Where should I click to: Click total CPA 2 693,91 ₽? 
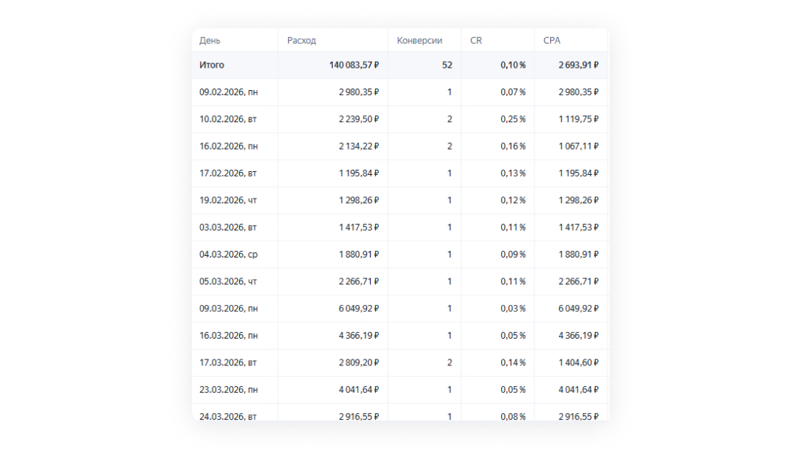pyautogui.click(x=578, y=65)
